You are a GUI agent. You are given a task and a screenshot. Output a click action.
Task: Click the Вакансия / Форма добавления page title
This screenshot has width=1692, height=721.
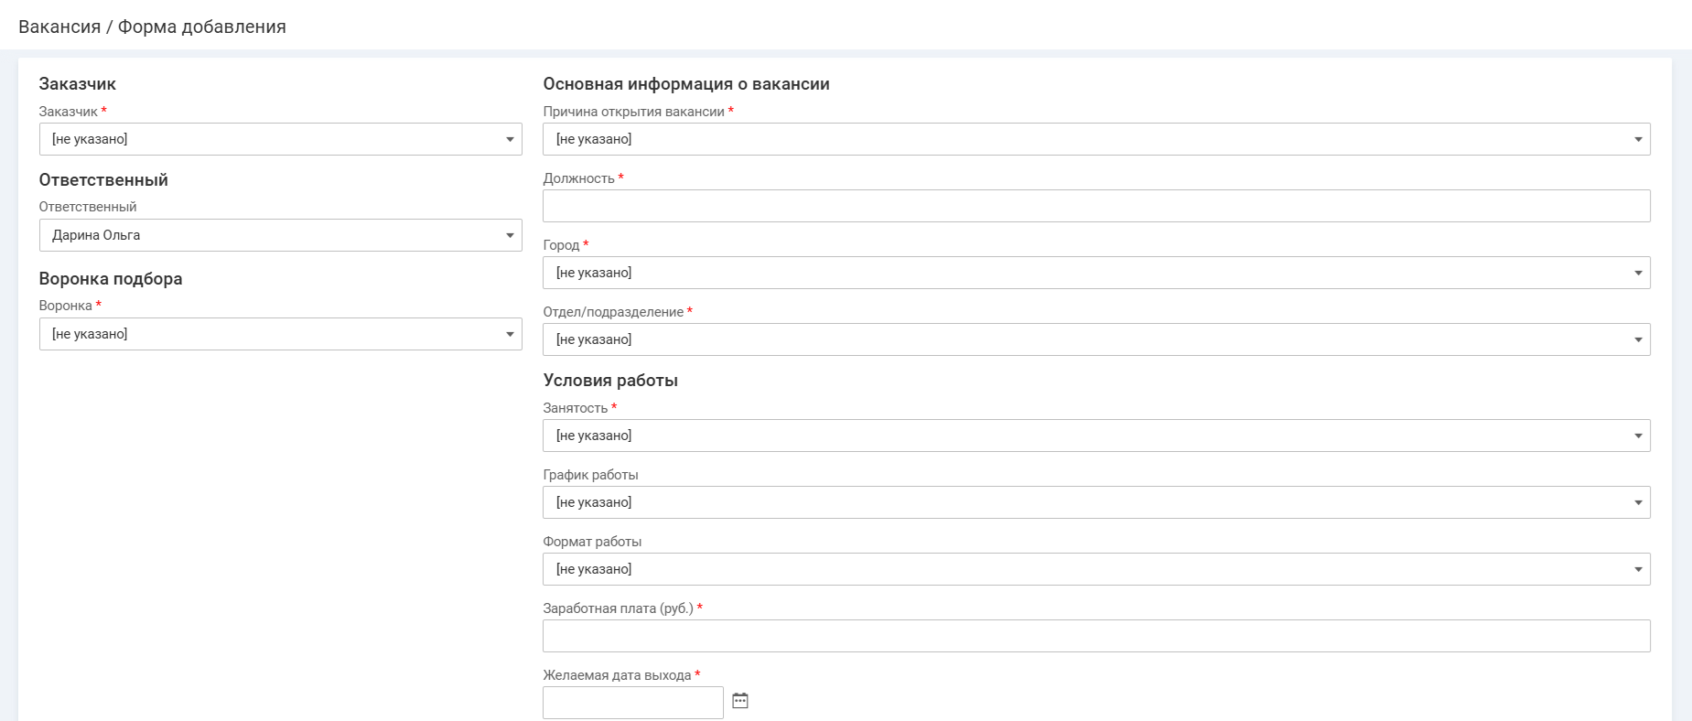(152, 27)
